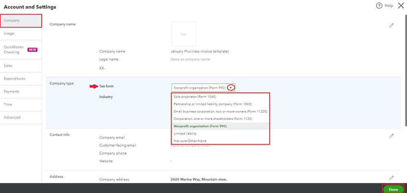Click the 'Company email' label

click(x=112, y=137)
